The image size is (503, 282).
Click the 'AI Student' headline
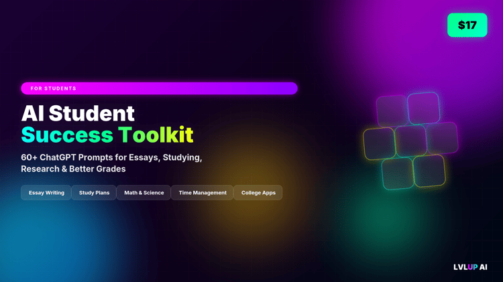tap(78, 113)
